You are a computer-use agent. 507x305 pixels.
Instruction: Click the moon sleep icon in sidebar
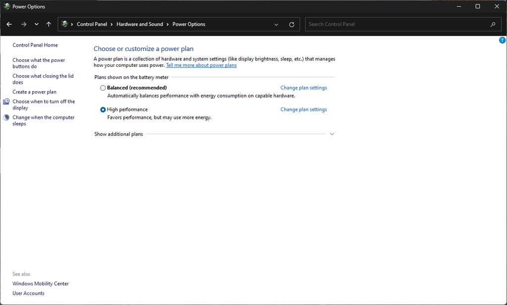click(6, 117)
